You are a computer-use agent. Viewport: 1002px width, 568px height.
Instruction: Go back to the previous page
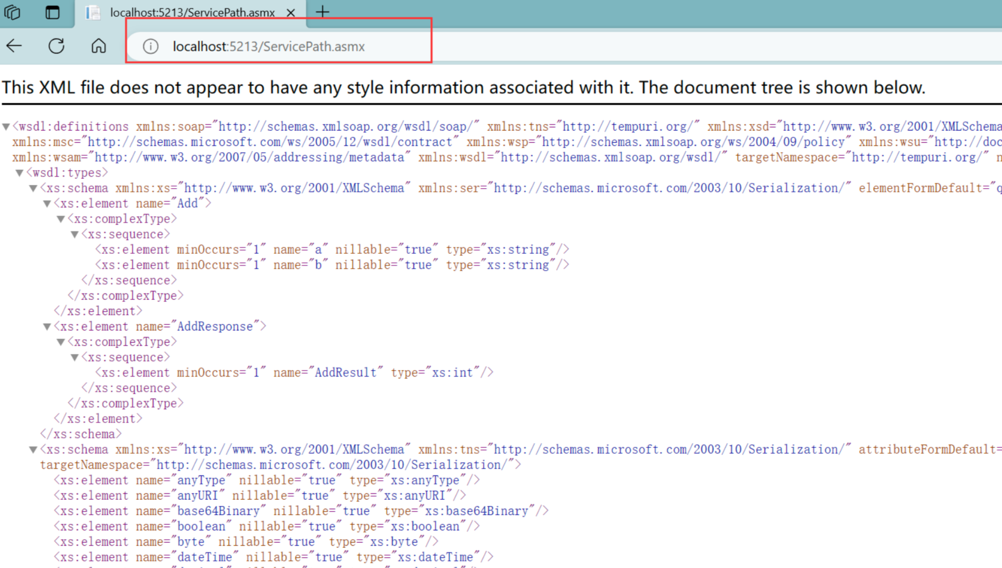[x=14, y=46]
